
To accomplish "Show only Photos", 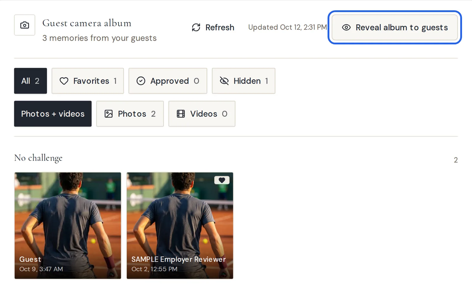I will tap(130, 114).
